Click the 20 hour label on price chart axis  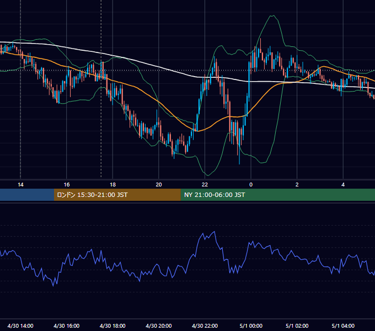tap(159, 185)
